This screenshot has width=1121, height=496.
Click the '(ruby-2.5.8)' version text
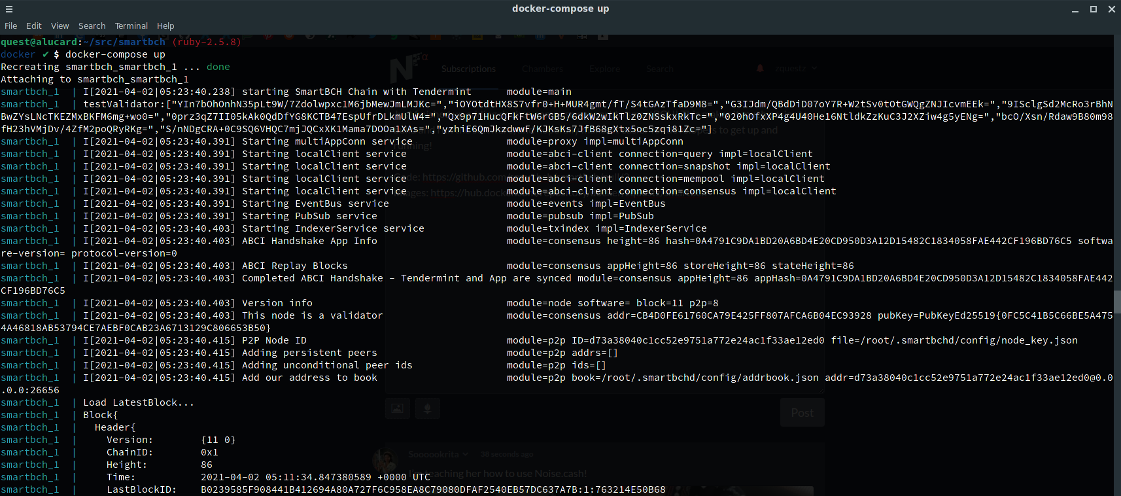click(x=207, y=42)
